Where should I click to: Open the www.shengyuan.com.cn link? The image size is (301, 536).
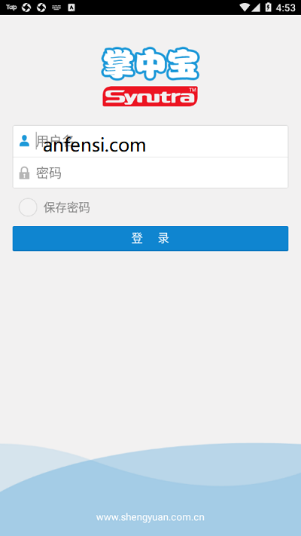click(150, 517)
